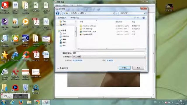
Task: Open Snipping Tool 檔案(F) menu
Action: coord(58,5)
